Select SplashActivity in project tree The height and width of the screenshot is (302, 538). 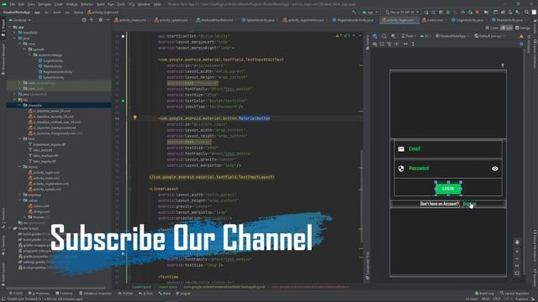(54, 77)
